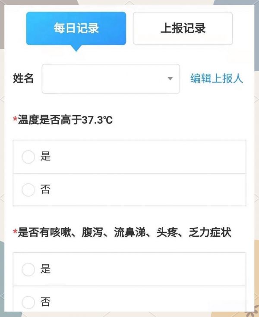Viewport: 259px width, 317px height.
Task: Click the 否 label under symptoms question
Action: (x=45, y=301)
